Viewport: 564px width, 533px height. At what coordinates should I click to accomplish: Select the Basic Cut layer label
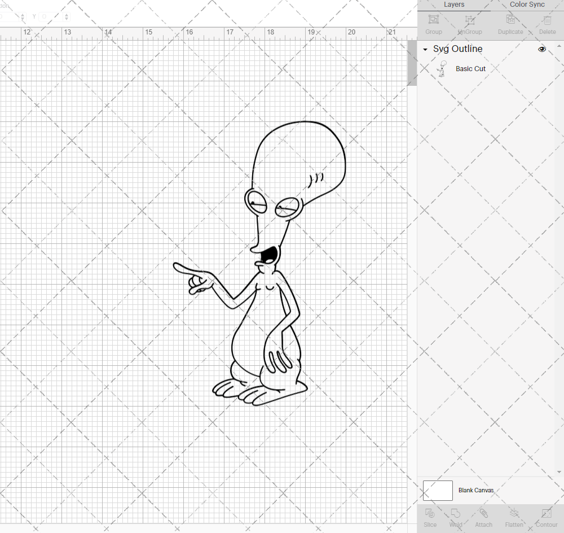(470, 69)
